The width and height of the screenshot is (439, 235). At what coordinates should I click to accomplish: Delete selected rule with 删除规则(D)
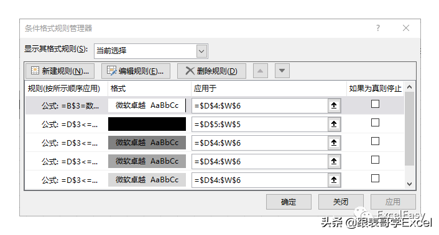pos(211,71)
